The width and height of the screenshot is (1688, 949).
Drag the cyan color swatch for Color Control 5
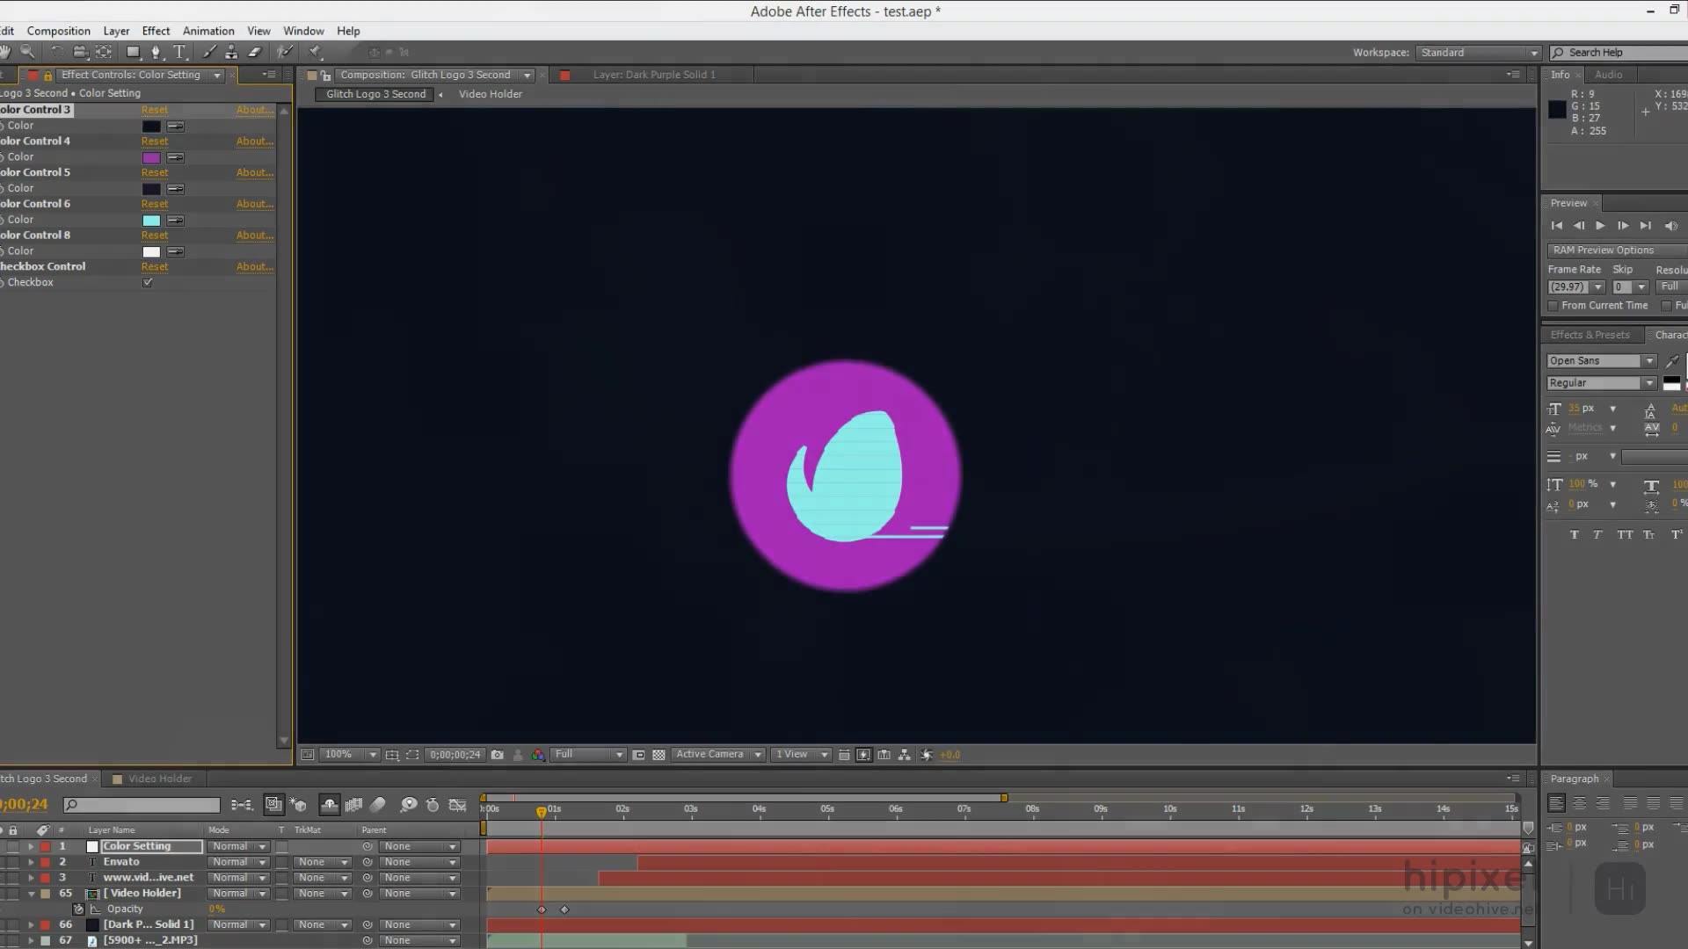pyautogui.click(x=152, y=221)
